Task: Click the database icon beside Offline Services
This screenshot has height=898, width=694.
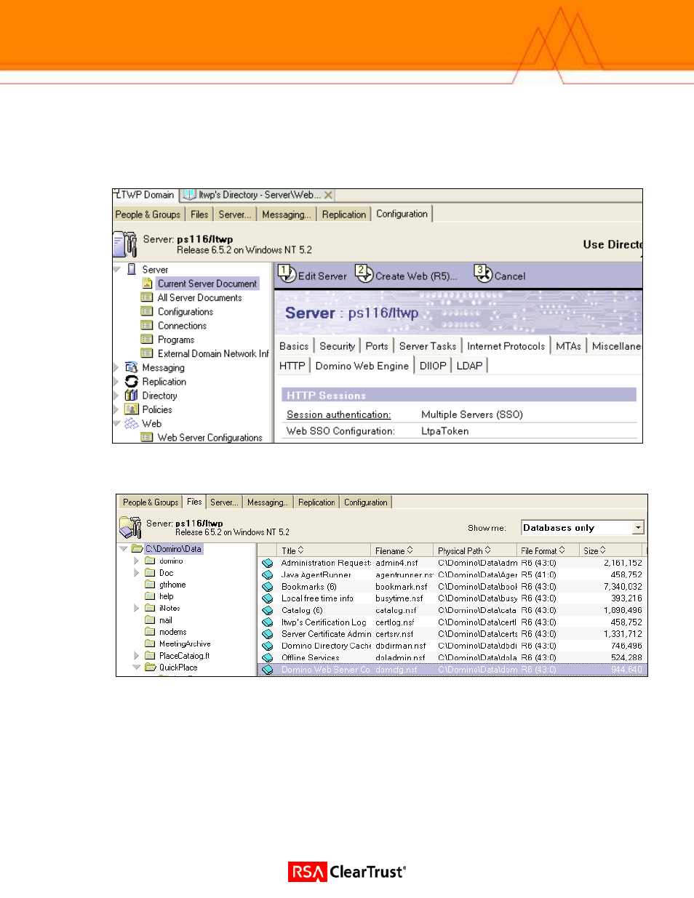Action: [268, 657]
